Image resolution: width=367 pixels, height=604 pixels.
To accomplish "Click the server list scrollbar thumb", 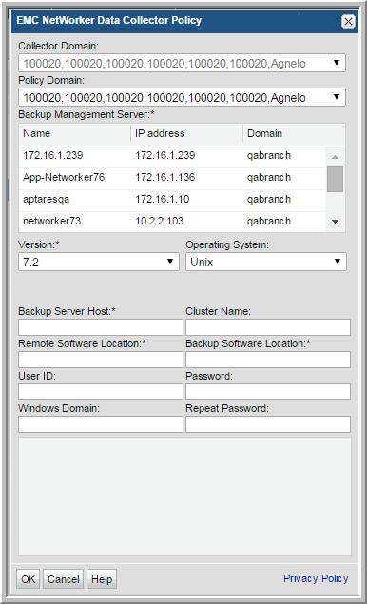I will click(335, 179).
